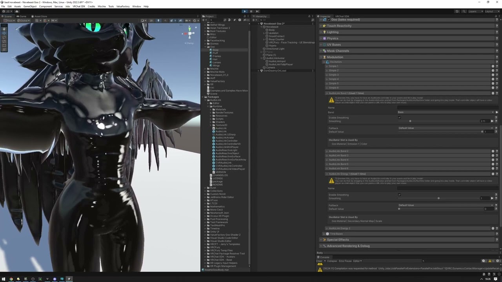Open the ValueFactory menu

123,6
